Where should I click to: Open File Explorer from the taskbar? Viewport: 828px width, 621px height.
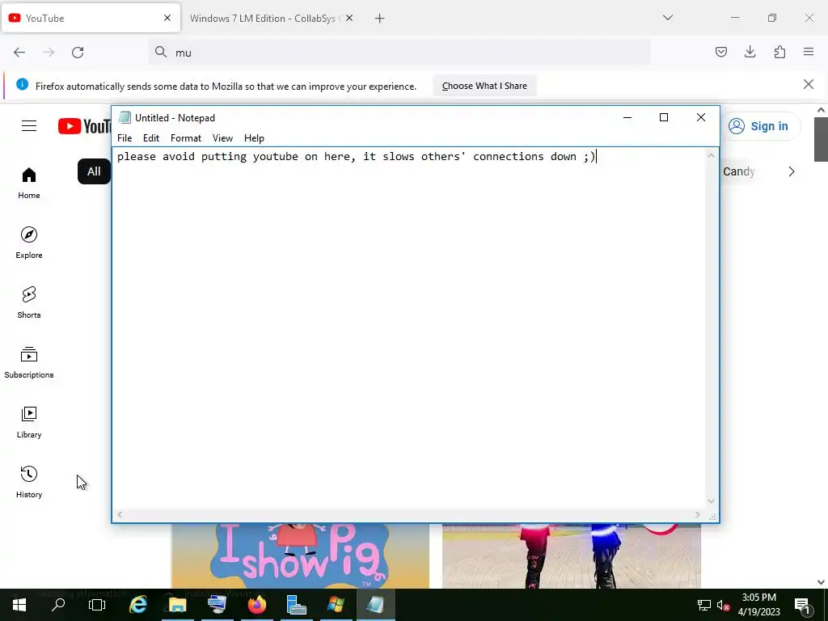(177, 605)
